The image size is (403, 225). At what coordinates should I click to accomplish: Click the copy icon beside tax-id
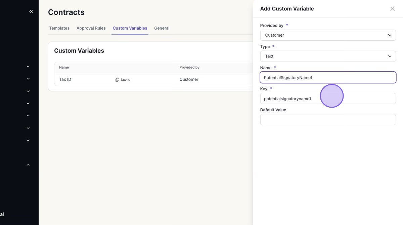coord(117,80)
